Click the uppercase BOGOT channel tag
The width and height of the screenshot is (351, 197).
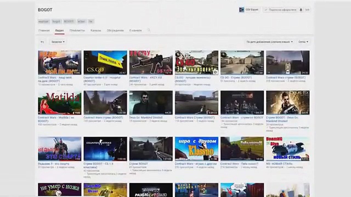pyautogui.click(x=69, y=21)
